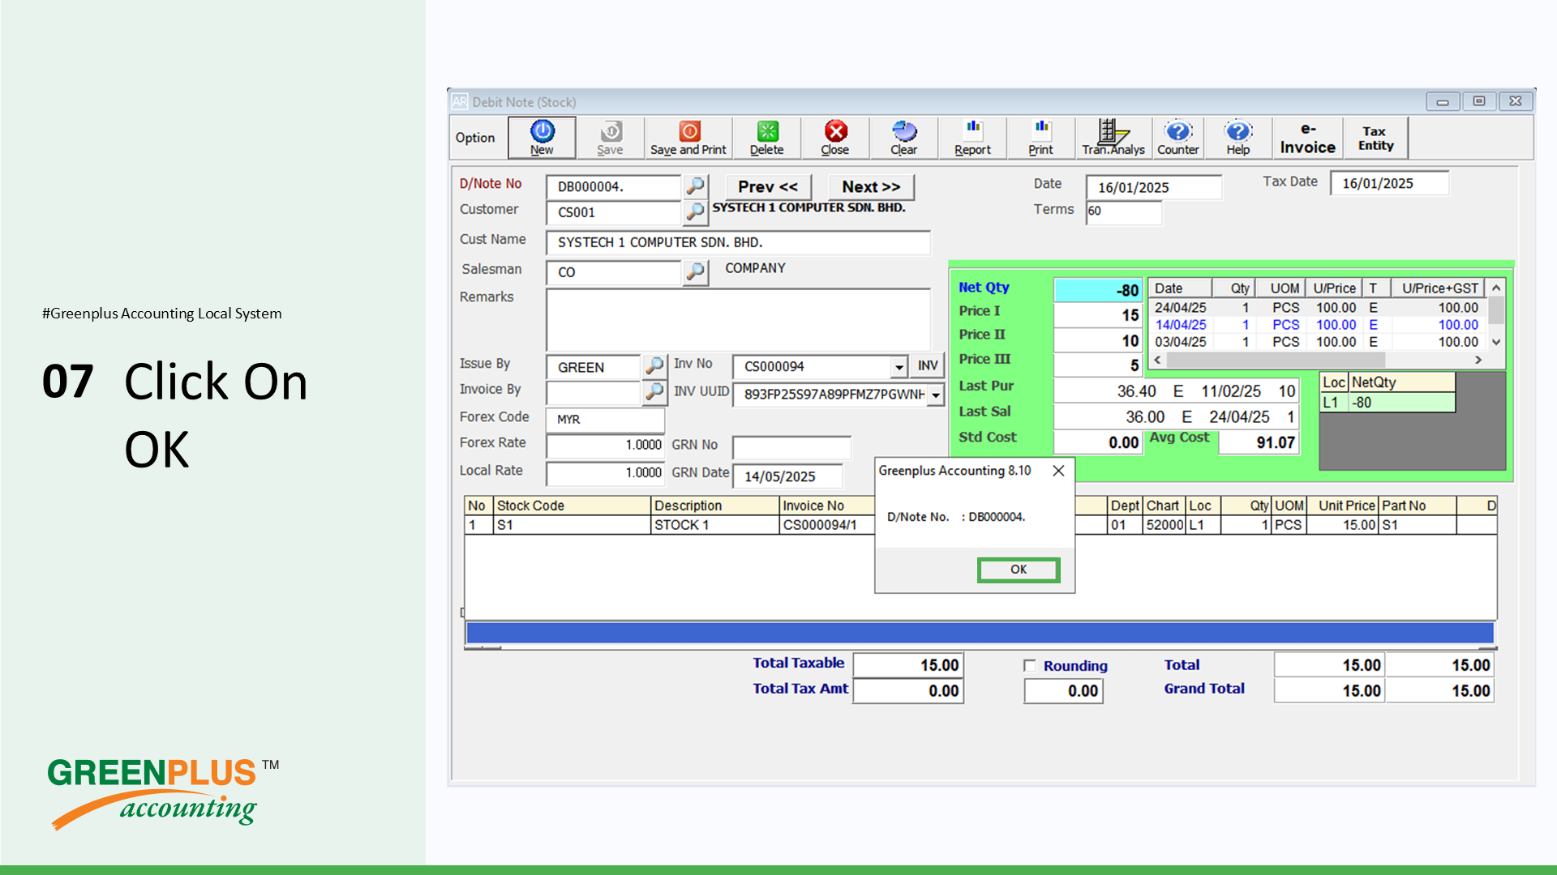Click the Issue By search magnifier

point(654,366)
